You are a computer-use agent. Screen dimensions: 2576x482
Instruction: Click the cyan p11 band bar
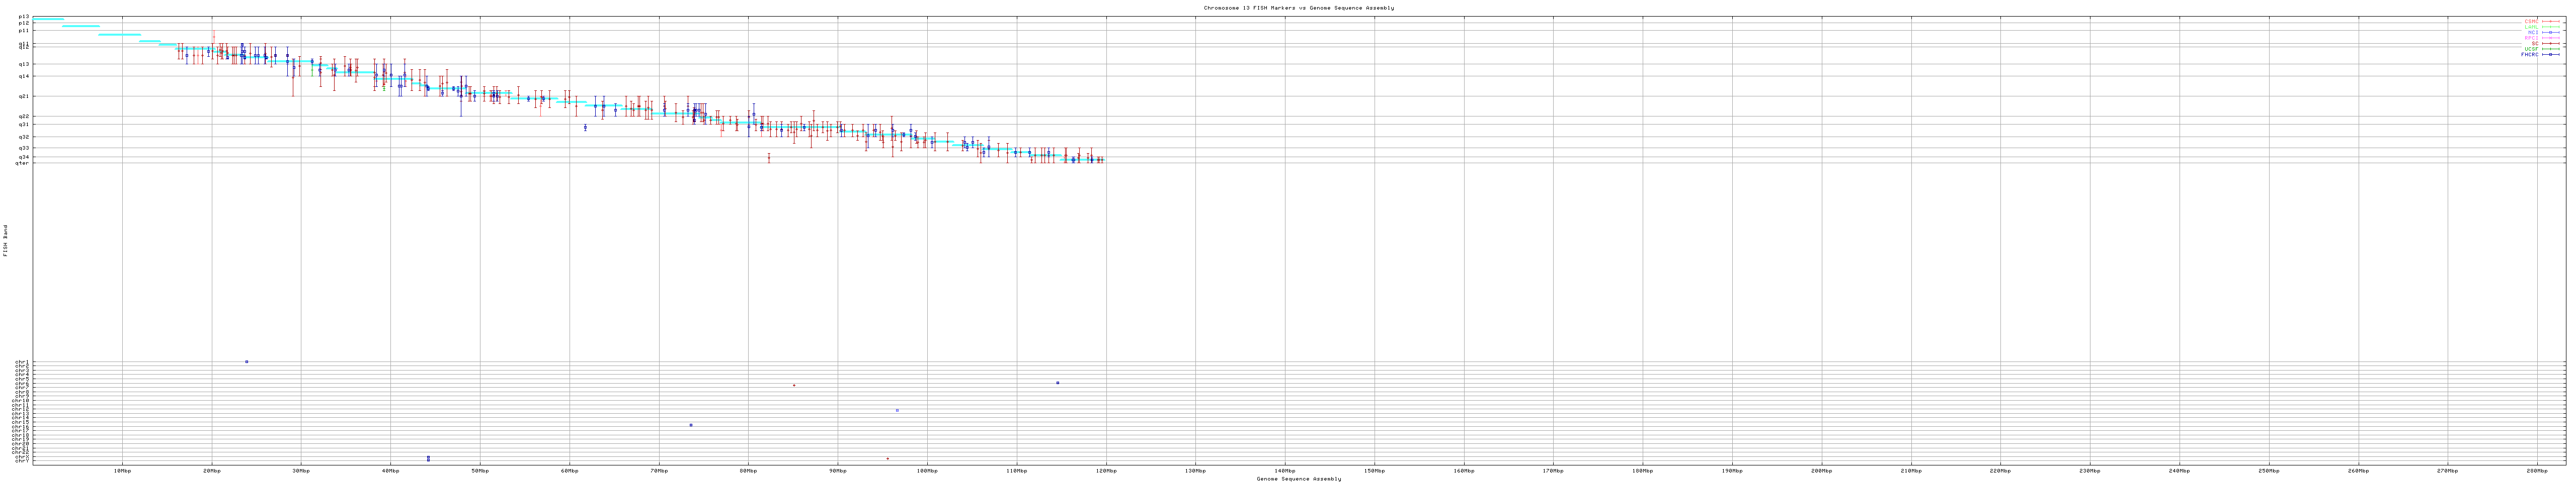pyautogui.click(x=119, y=35)
